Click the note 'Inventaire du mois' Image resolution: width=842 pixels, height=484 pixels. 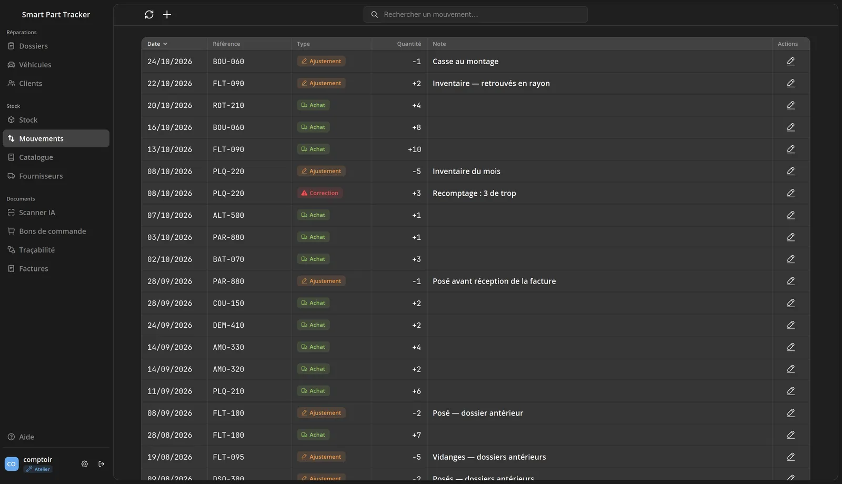tap(466, 172)
